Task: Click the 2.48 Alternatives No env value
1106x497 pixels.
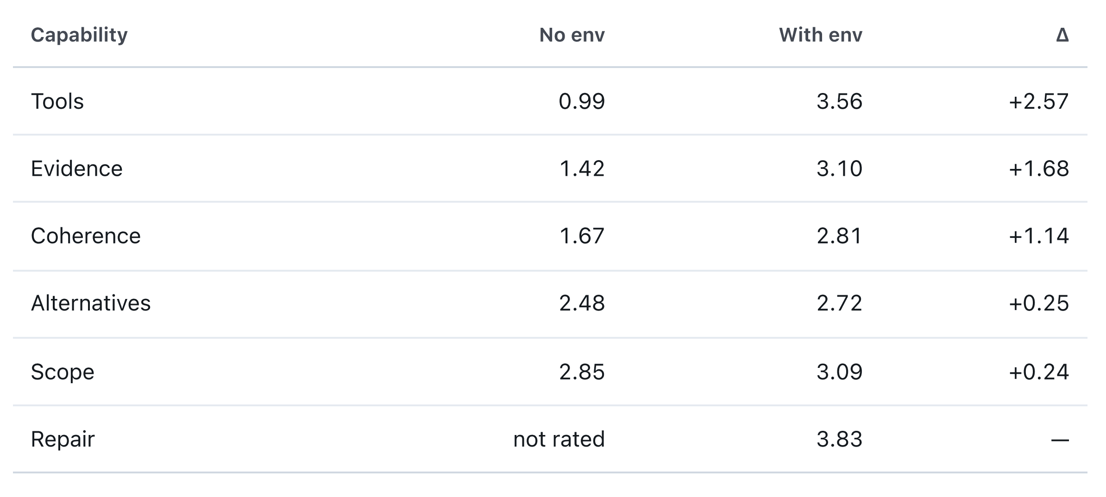Action: 582,304
